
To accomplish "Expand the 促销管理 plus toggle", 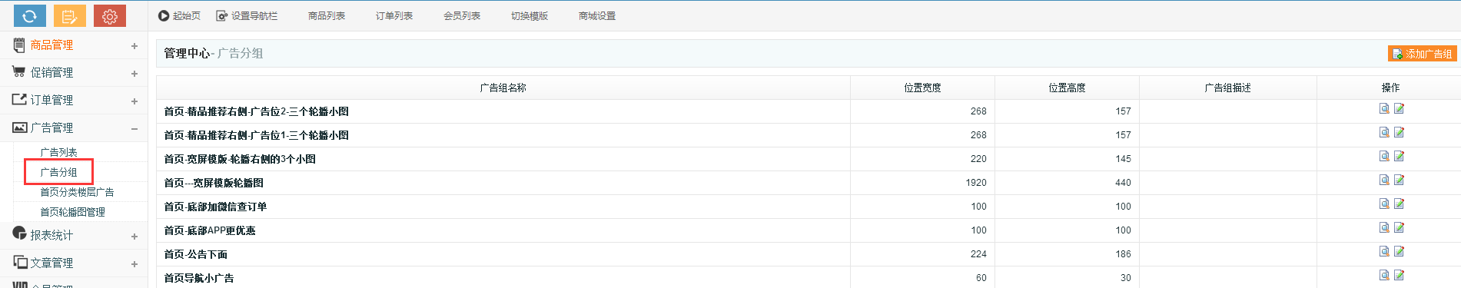I will [x=134, y=74].
